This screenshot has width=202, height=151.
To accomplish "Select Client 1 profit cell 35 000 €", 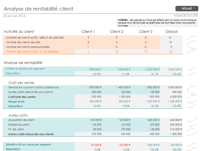I will [96, 145].
